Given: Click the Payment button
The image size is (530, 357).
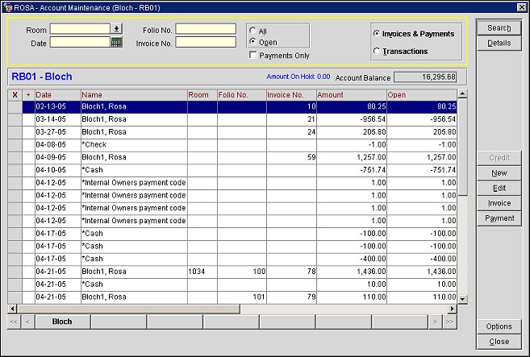Looking at the screenshot, I should click(x=499, y=218).
